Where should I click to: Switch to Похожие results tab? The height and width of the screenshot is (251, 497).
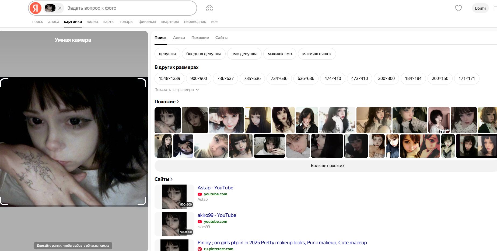coord(200,38)
